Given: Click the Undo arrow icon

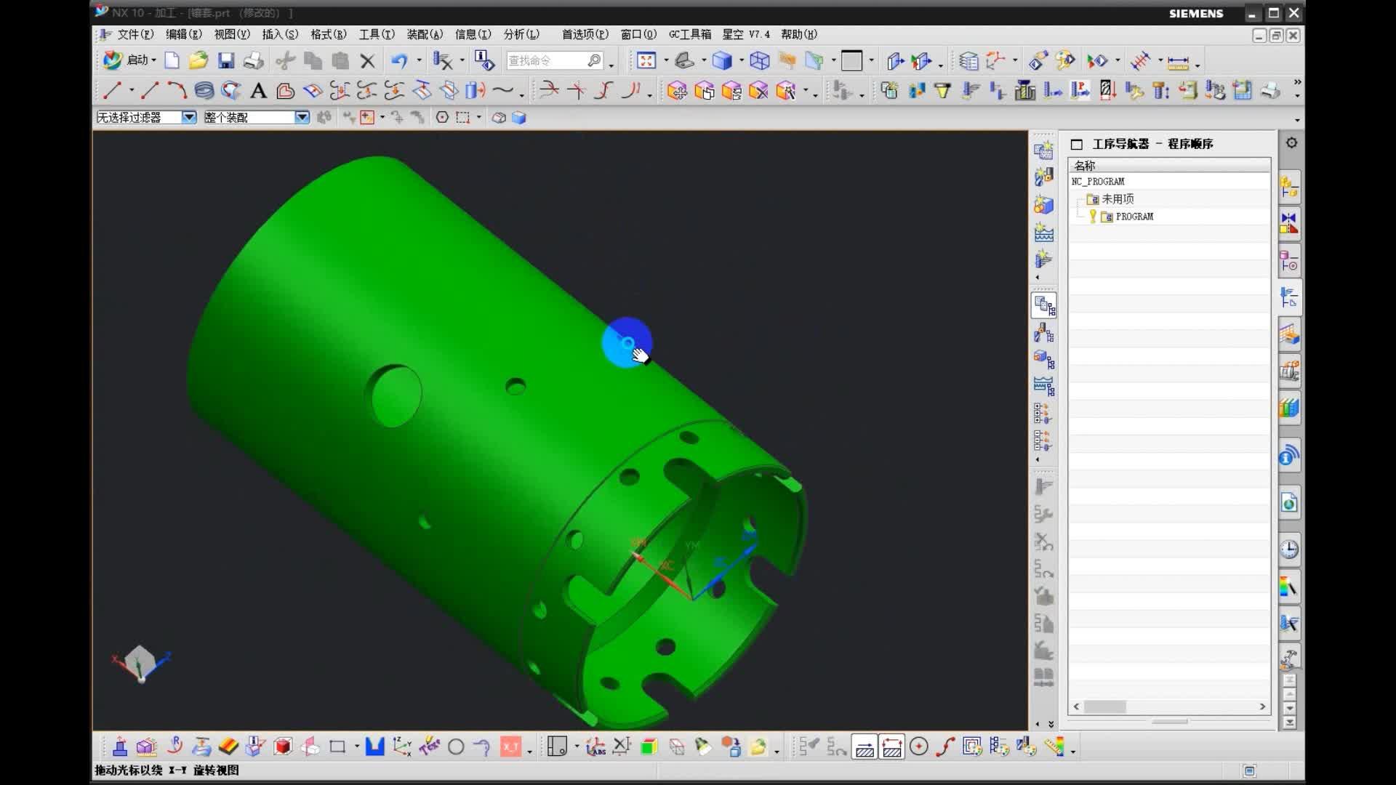Looking at the screenshot, I should tap(399, 61).
